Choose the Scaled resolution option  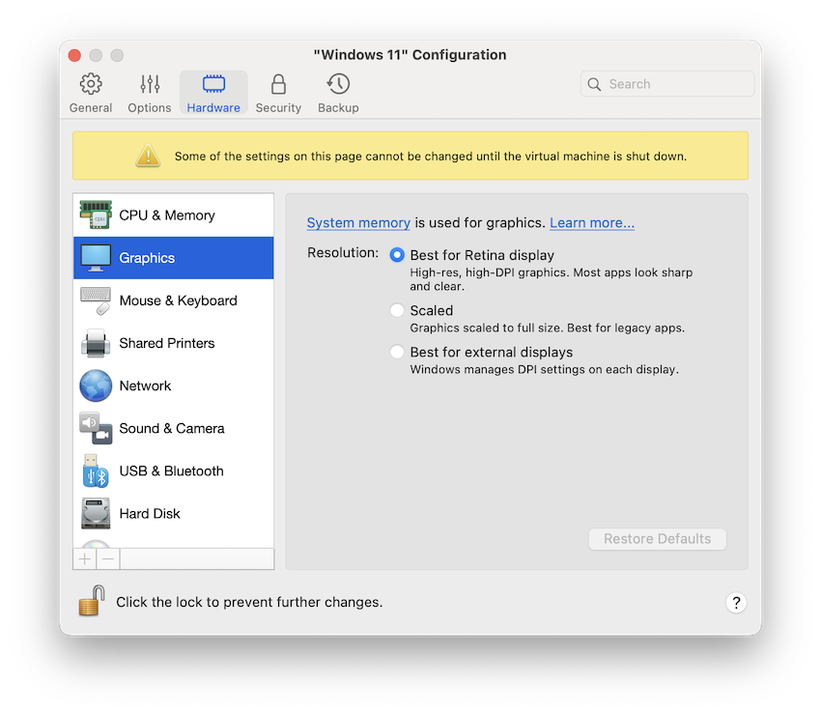point(396,310)
